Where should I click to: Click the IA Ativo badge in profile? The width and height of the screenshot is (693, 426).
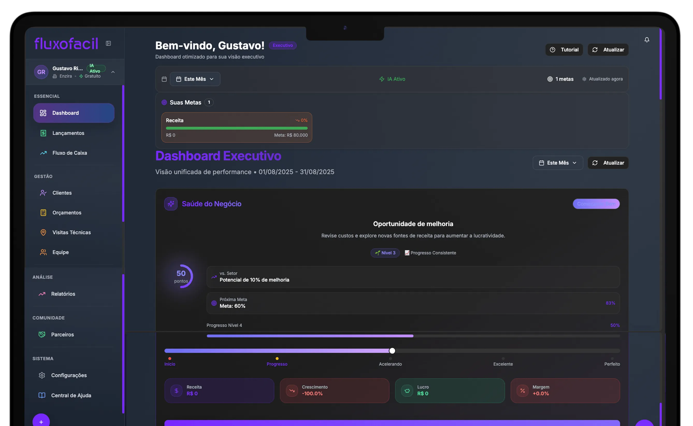(96, 68)
